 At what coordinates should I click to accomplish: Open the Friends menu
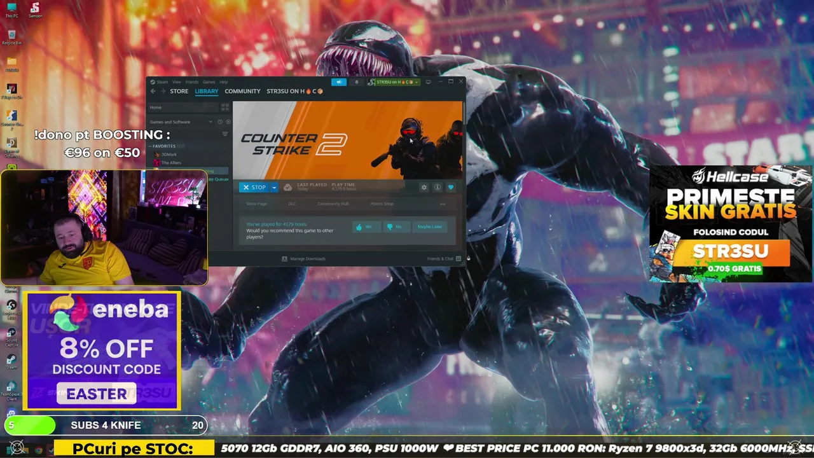[191, 82]
